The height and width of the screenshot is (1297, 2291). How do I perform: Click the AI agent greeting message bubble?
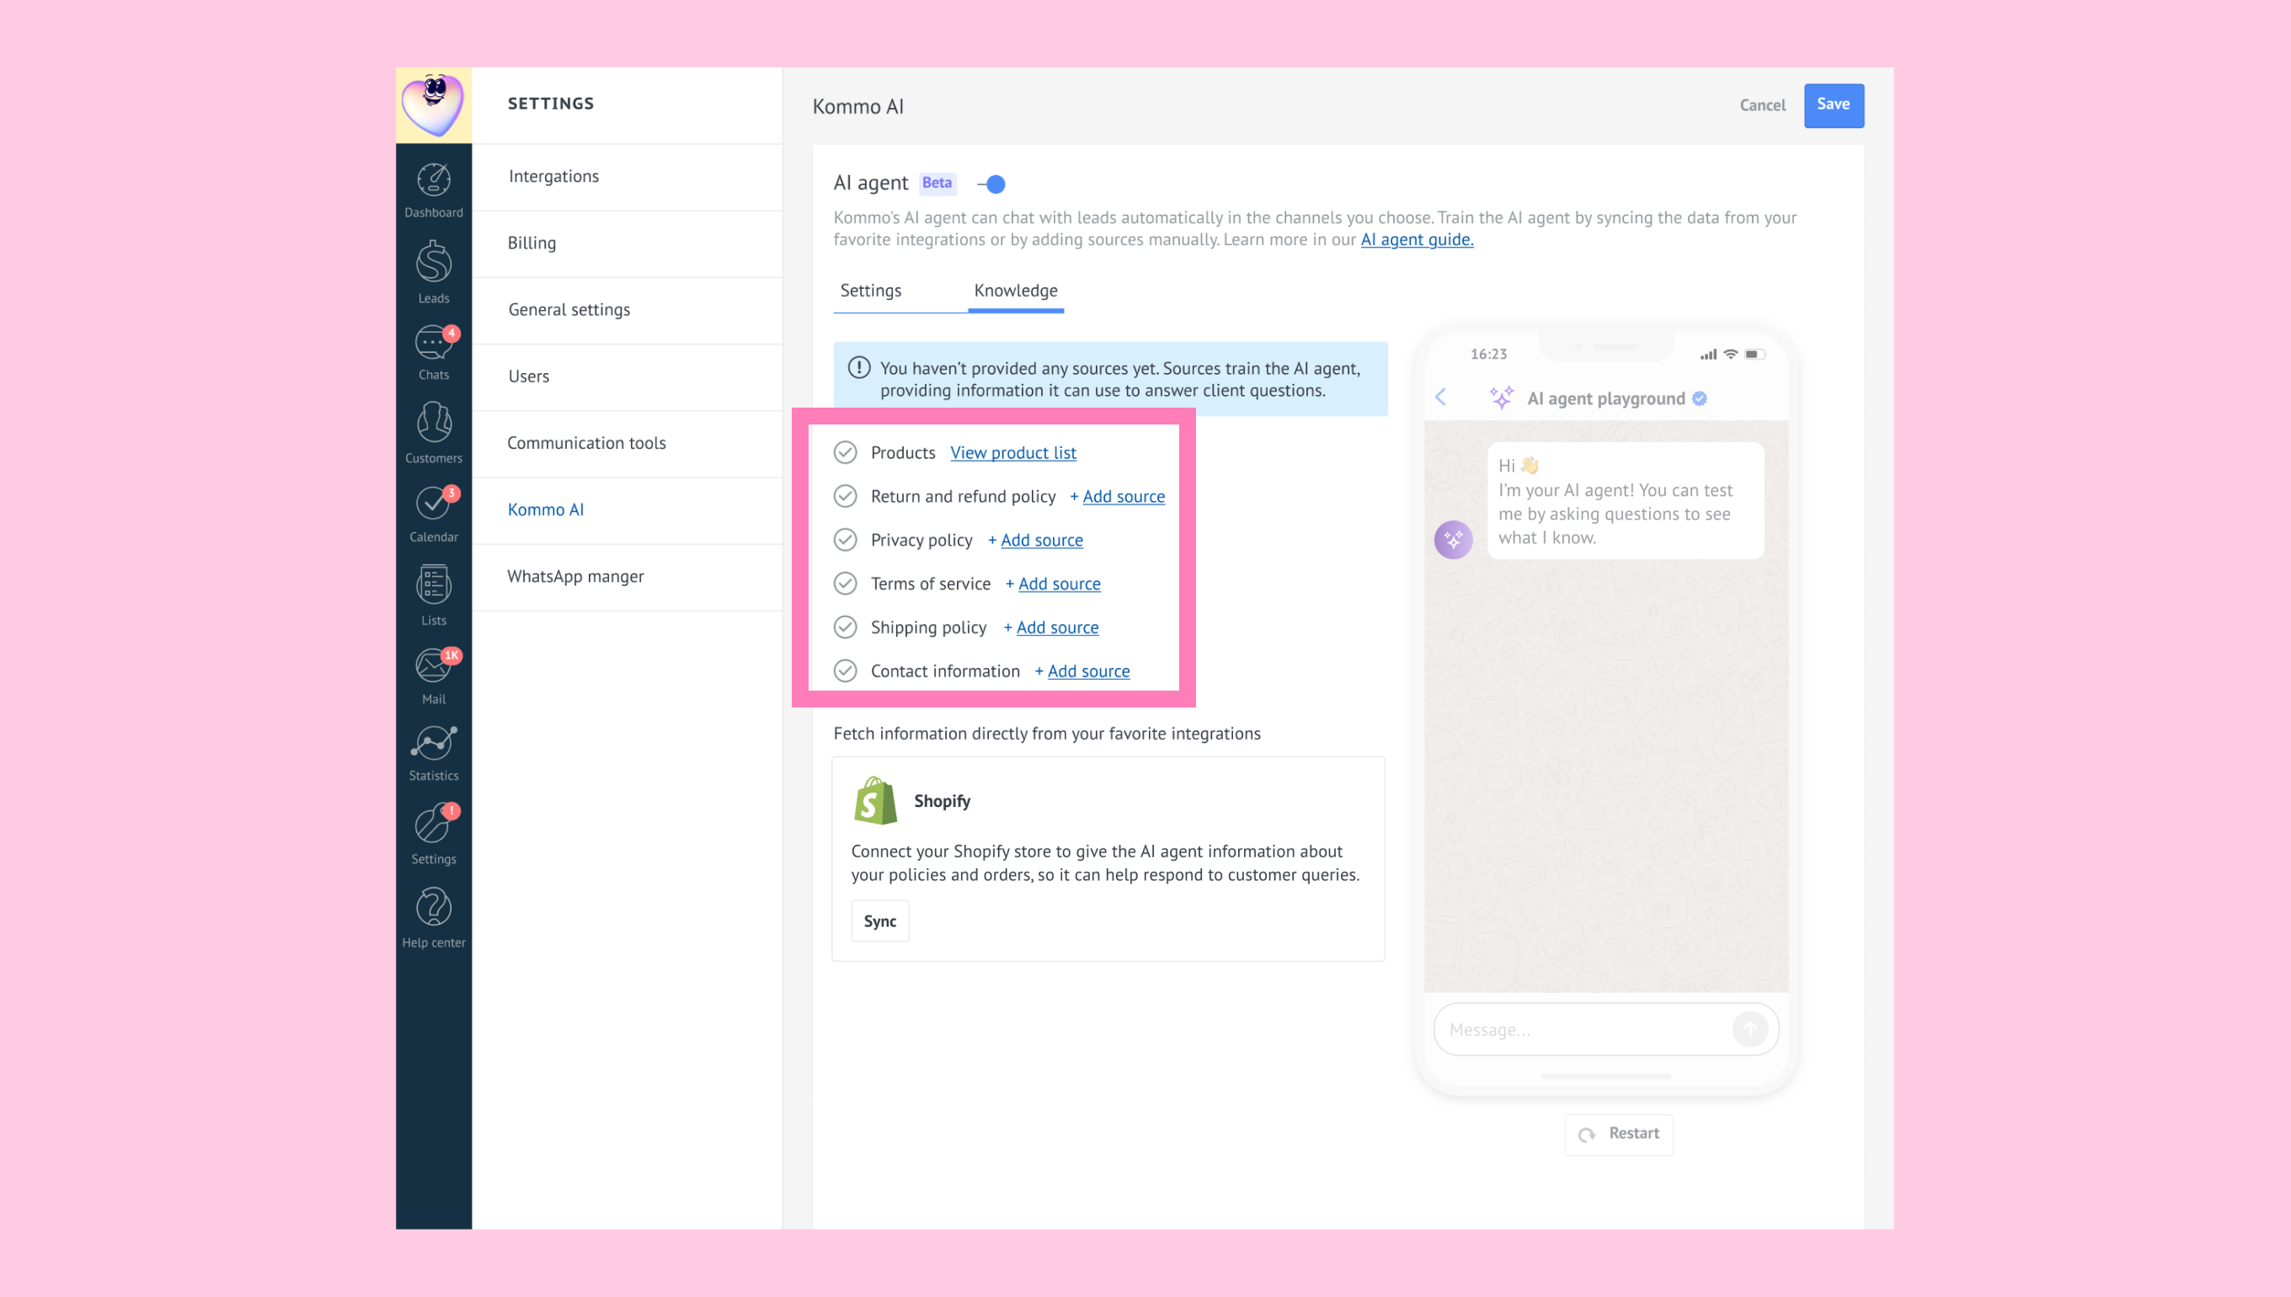[1626, 500]
